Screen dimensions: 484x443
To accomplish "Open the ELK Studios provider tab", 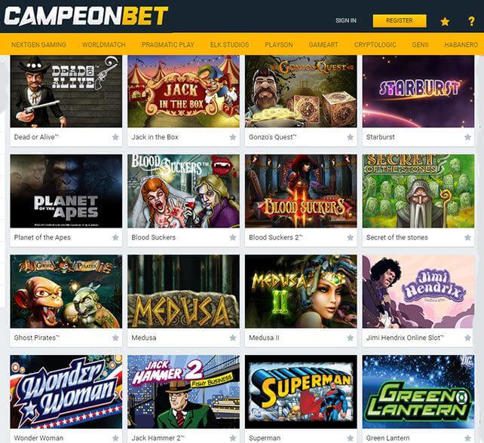I will click(x=229, y=44).
